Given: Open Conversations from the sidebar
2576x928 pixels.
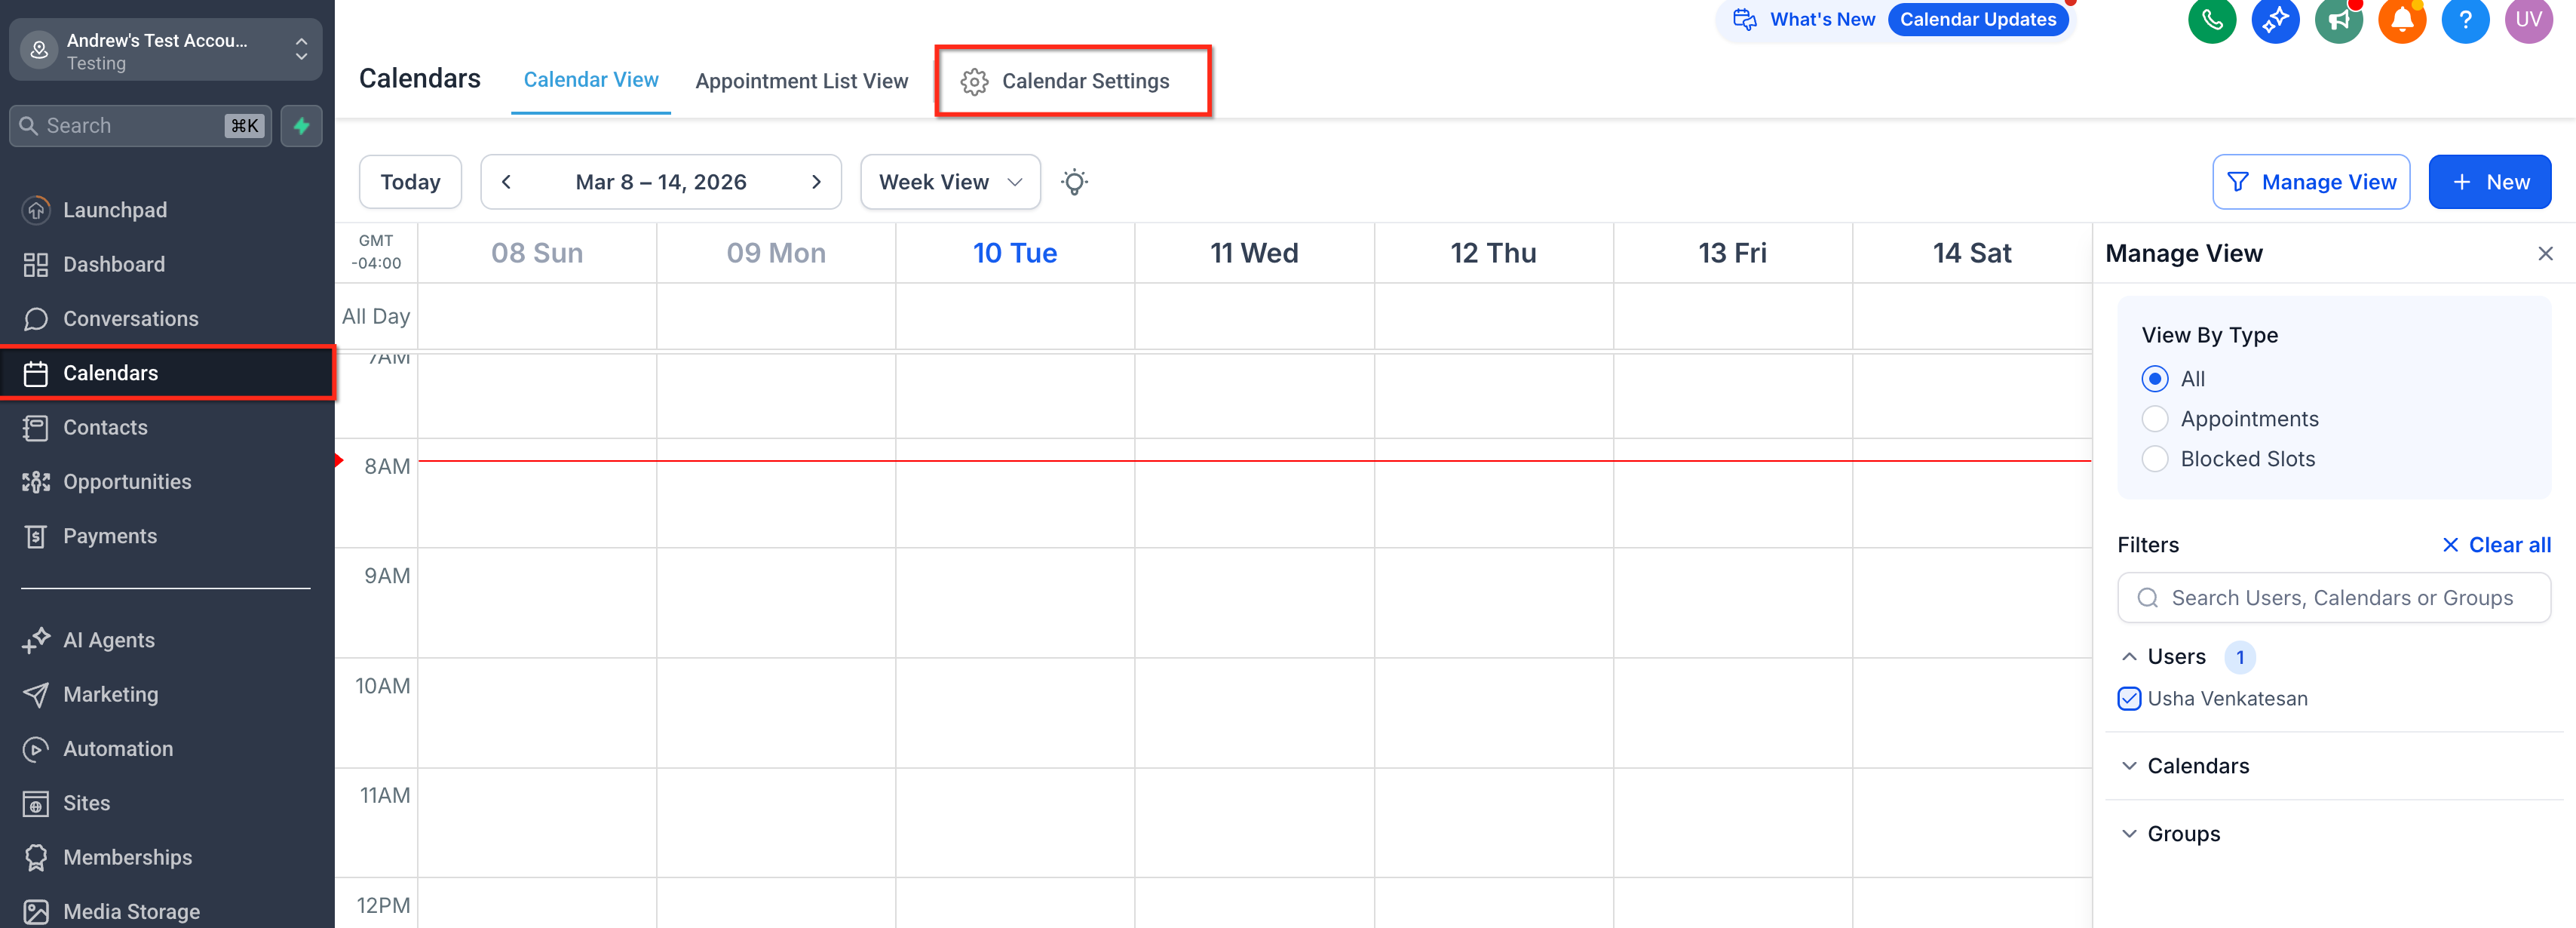Looking at the screenshot, I should (130, 319).
